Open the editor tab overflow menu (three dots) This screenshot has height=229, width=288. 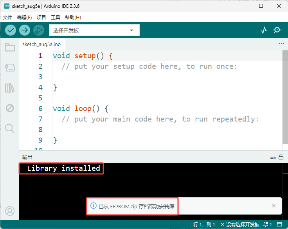(x=281, y=44)
